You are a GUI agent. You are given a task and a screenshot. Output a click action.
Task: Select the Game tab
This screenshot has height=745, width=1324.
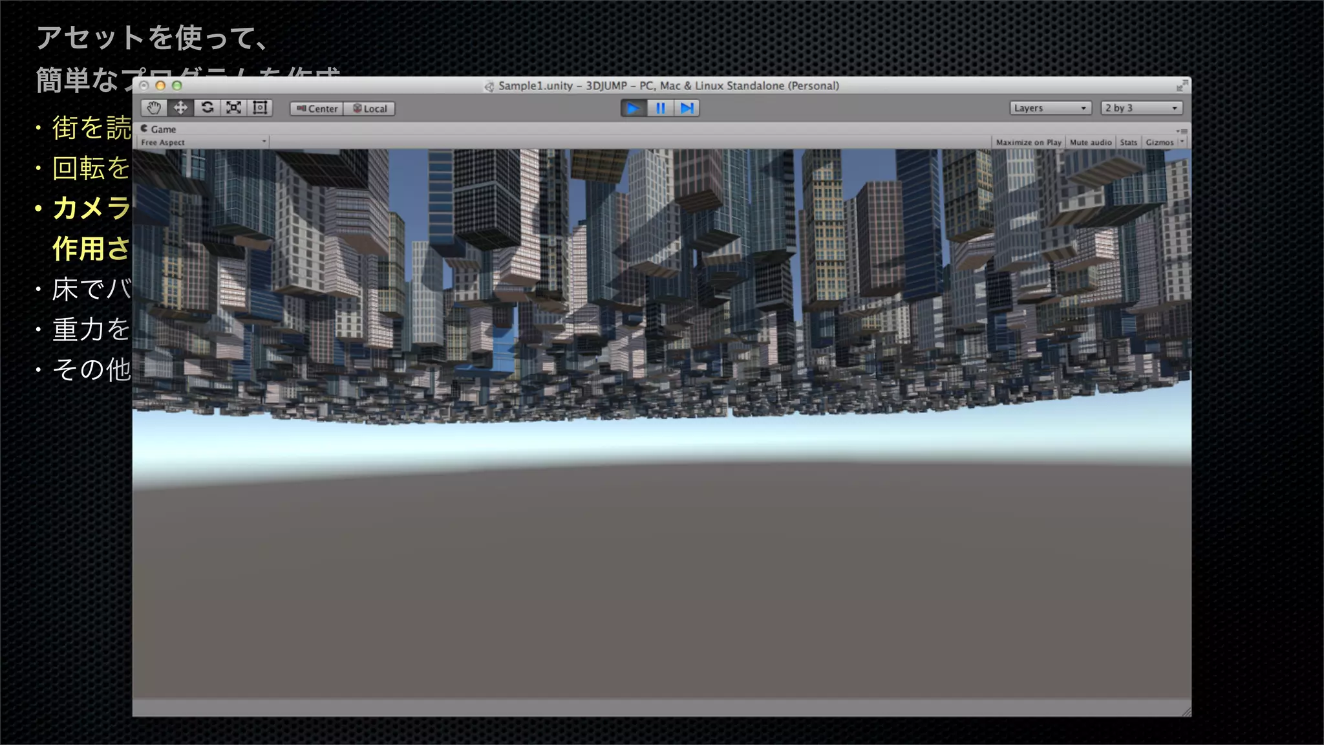(158, 129)
